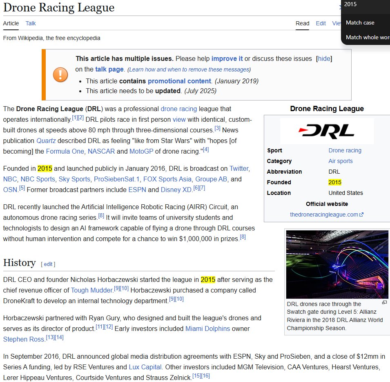Open the NASCAR link
Viewport: 390px width, 382px height.
(101, 151)
